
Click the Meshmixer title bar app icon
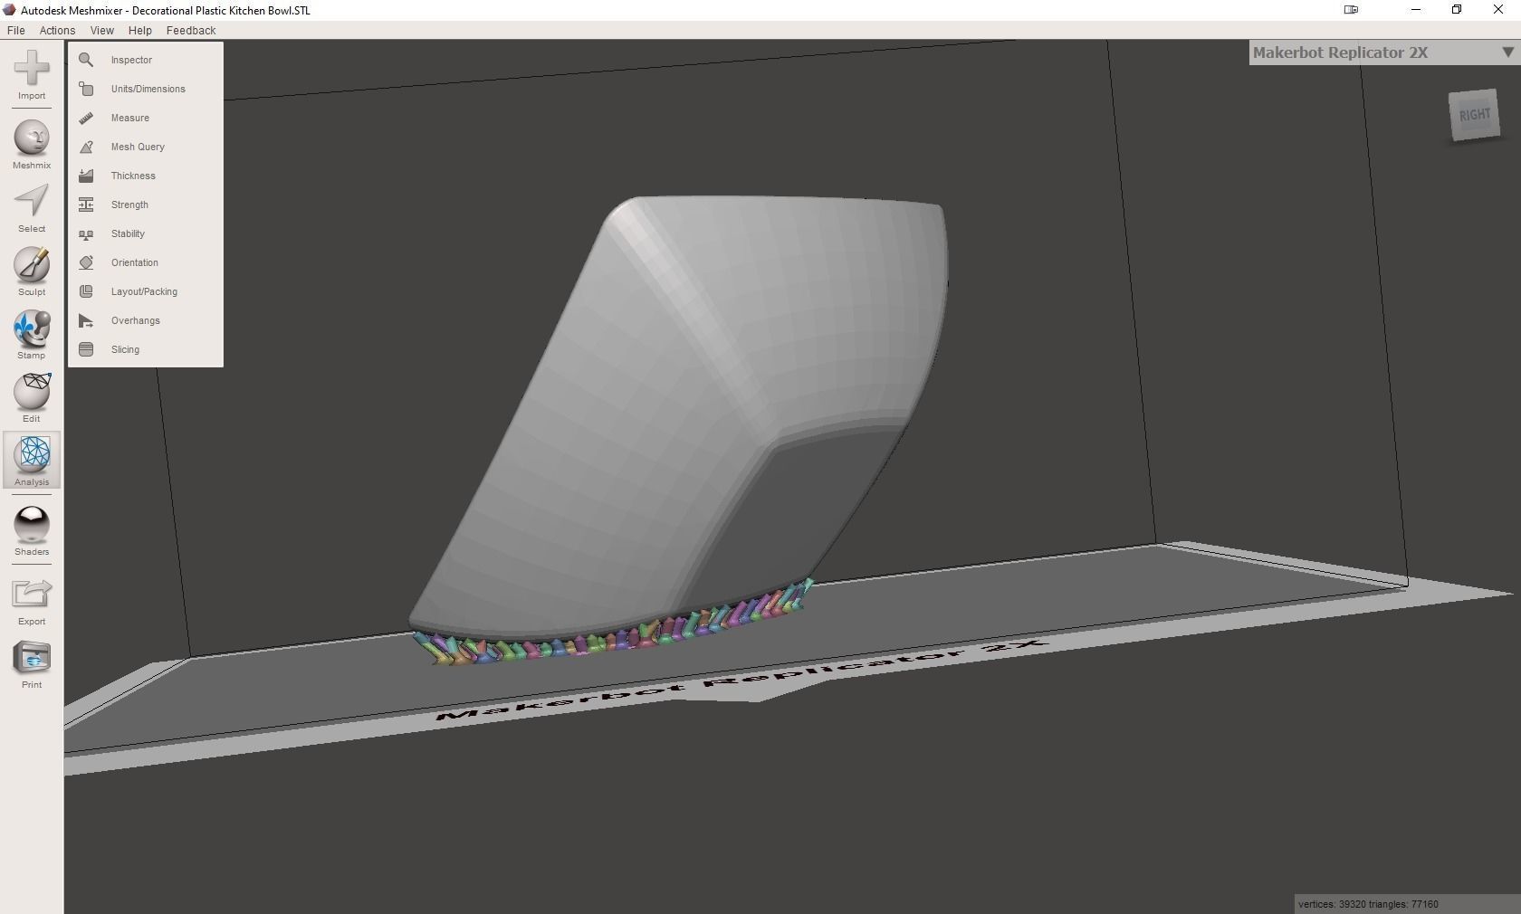point(9,10)
